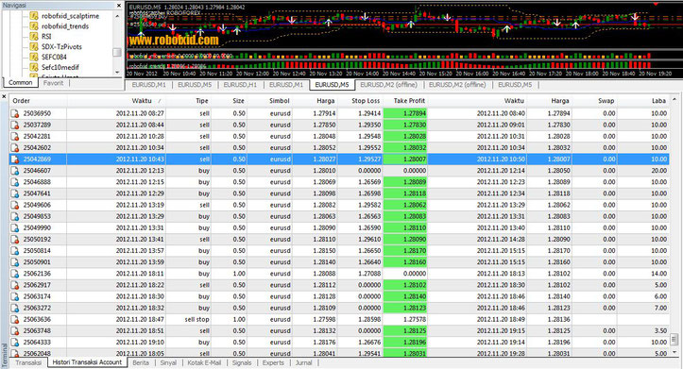
Task: Open first EURUSD,M2 (offline) chart tab
Action: coord(388,85)
